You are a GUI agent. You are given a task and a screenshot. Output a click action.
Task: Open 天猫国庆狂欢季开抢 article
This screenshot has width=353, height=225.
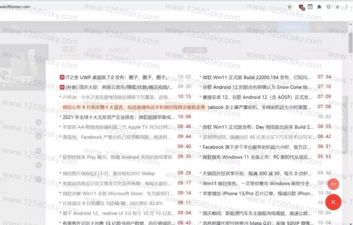coord(257,174)
